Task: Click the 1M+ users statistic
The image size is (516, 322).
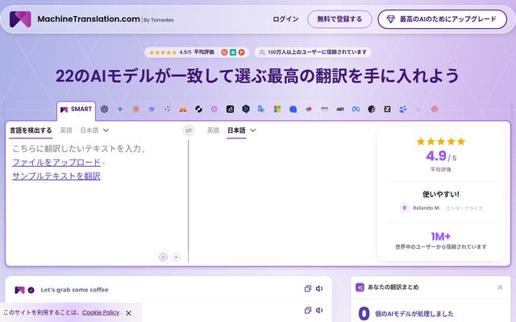Action: pyautogui.click(x=441, y=237)
